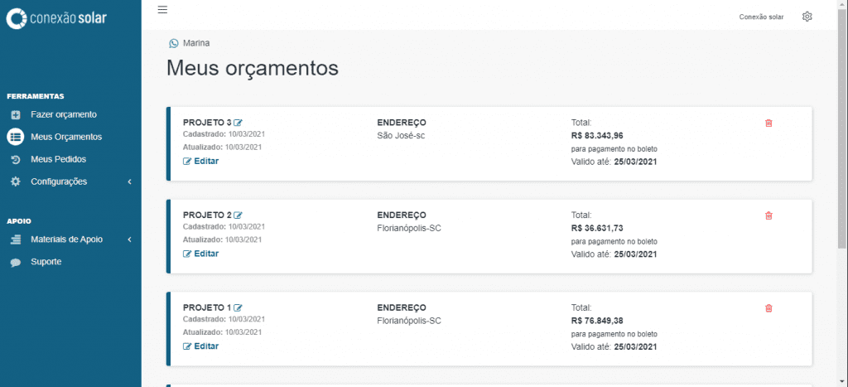Open the Suporte menu item
Screen dimensions: 848x387
coord(46,262)
